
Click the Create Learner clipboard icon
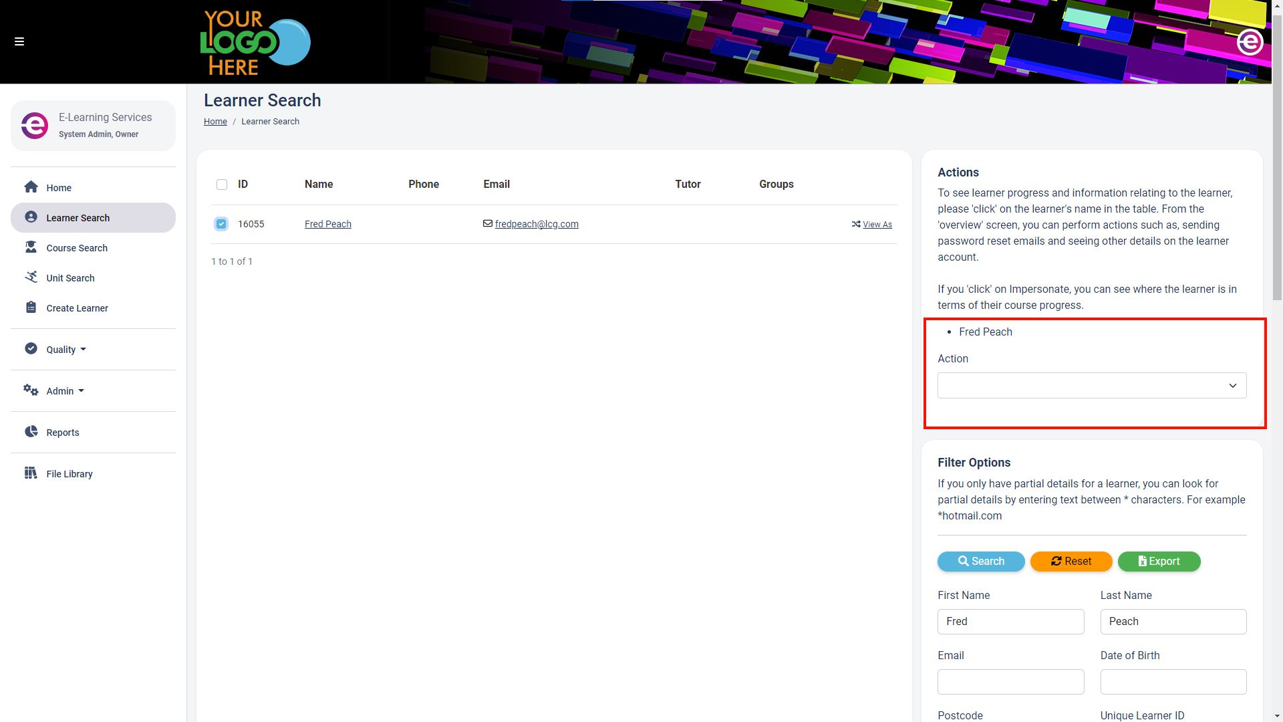(31, 308)
